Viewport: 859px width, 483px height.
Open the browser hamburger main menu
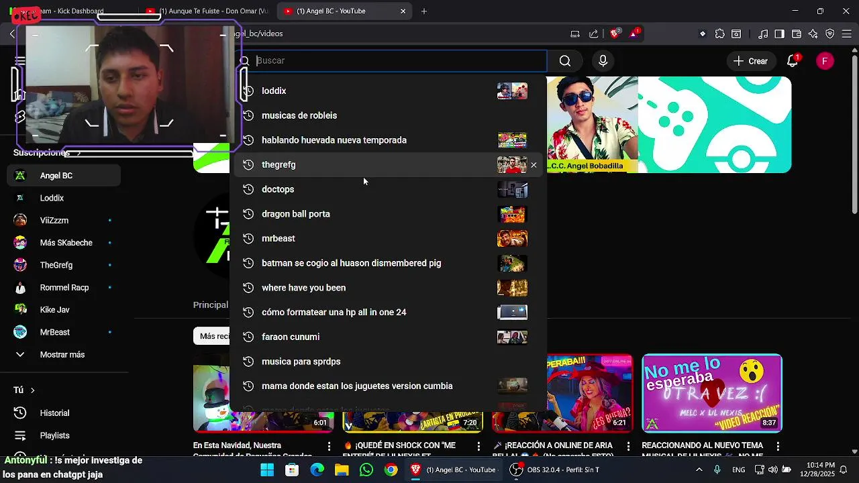(x=847, y=34)
